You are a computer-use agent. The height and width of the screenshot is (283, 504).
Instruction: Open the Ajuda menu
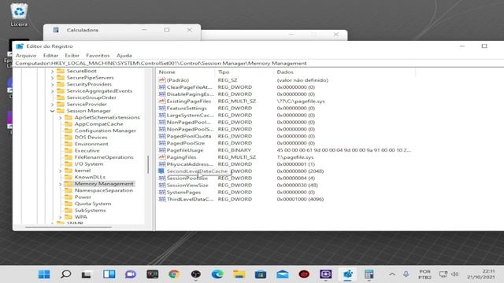[x=124, y=56]
